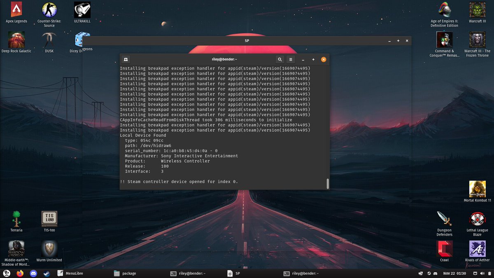The width and height of the screenshot is (494, 278).
Task: Click the 'Product: Wireless Controller' line
Action: 167,161
